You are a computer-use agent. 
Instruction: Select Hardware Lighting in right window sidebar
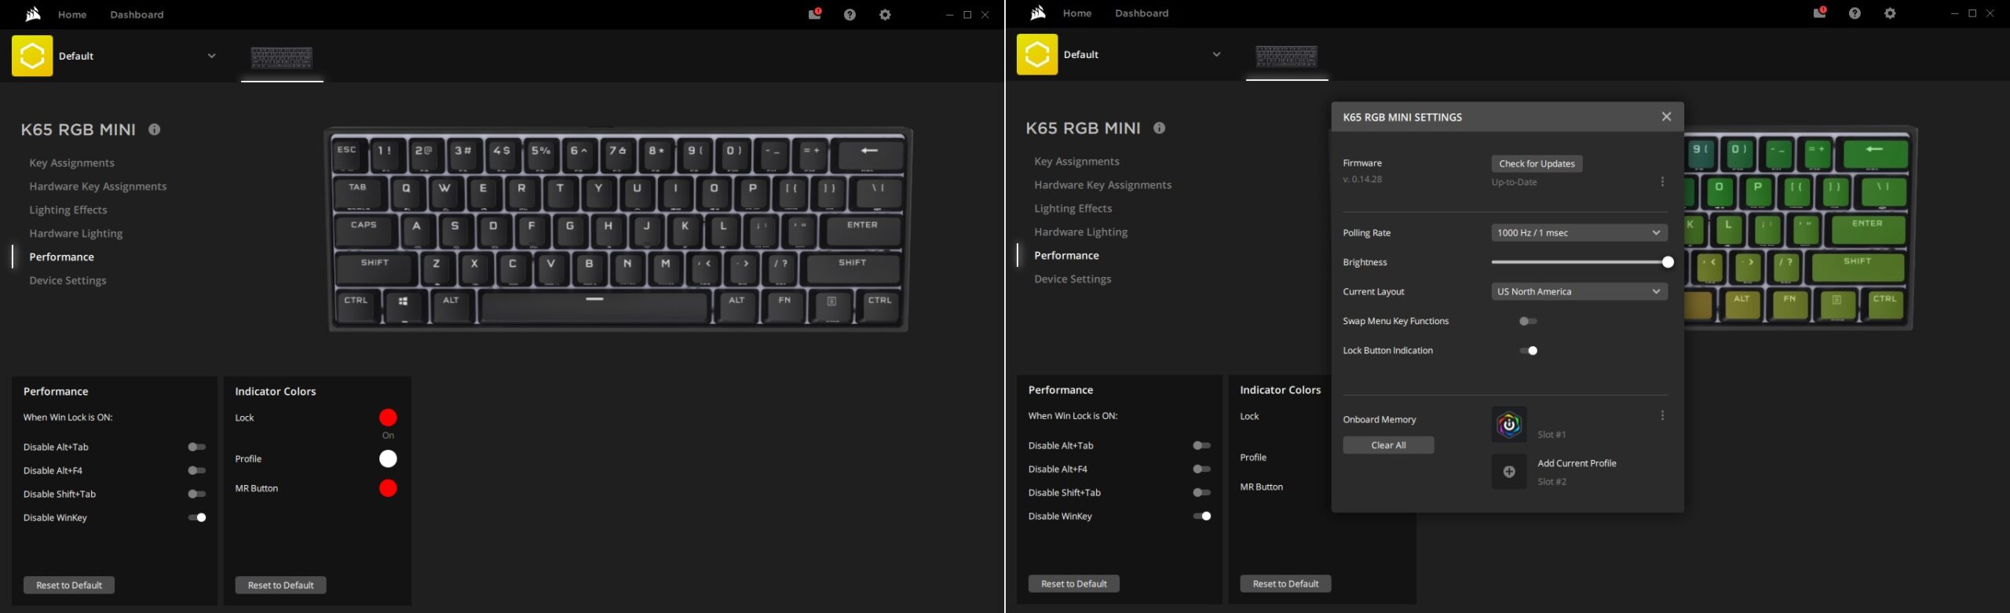(x=1080, y=232)
